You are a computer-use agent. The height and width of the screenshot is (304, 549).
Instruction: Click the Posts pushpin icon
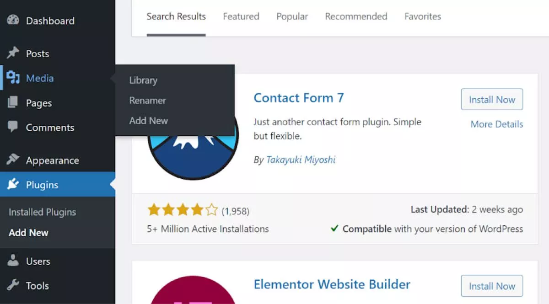13,53
